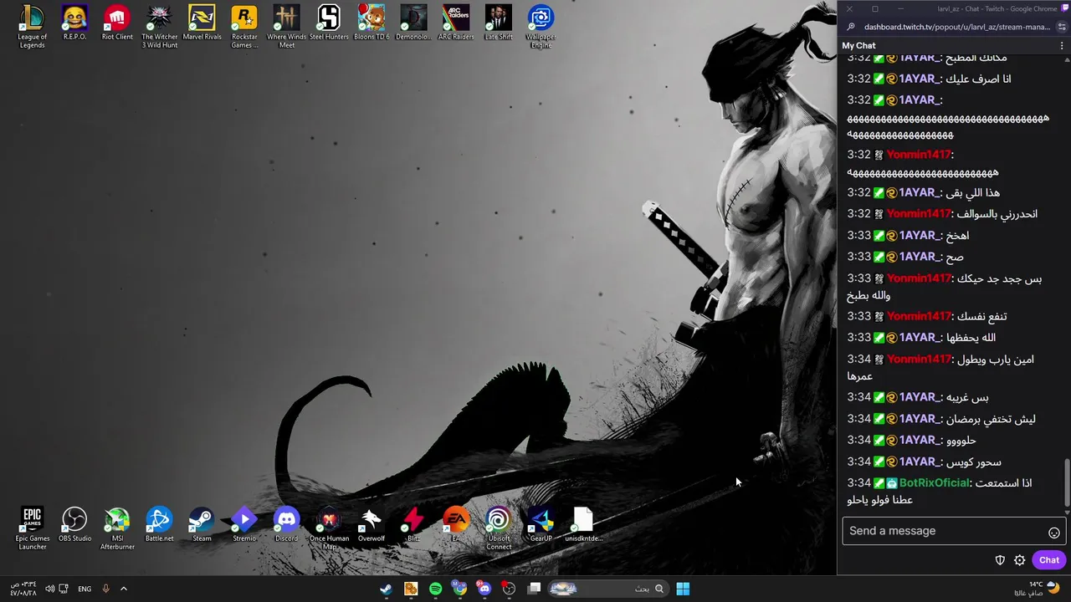
Task: Launch The Witcher 3 Wild Hunt icon
Action: point(160,26)
